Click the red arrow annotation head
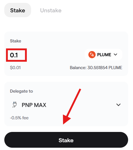The width and height of the screenshot is (133, 150). [66, 120]
